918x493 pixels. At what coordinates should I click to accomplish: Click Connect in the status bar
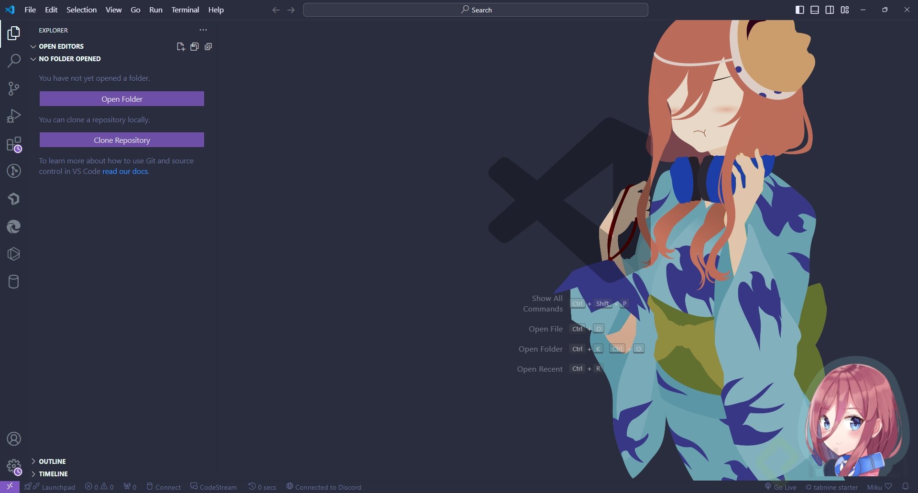pos(164,487)
